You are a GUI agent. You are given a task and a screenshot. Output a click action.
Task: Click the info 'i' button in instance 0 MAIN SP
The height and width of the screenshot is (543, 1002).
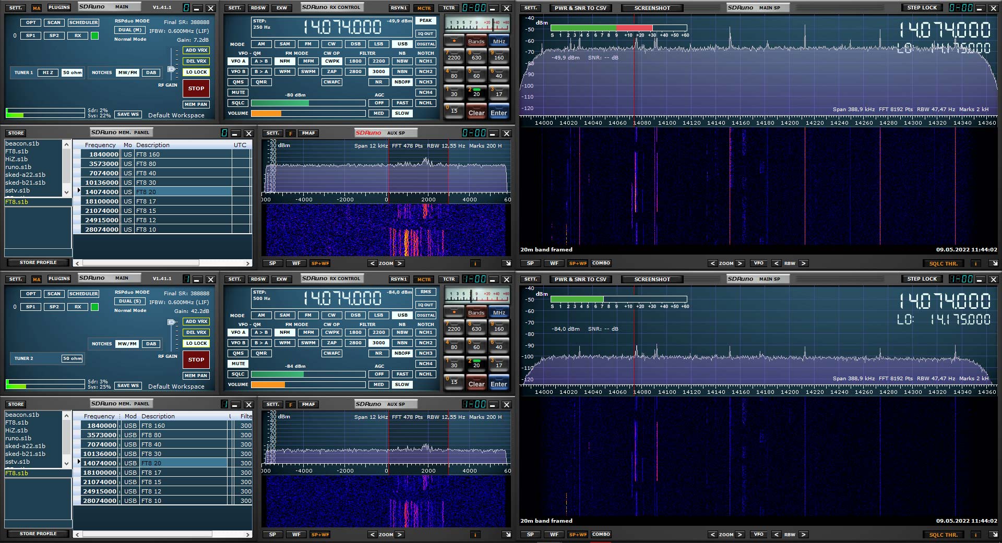[x=975, y=263]
